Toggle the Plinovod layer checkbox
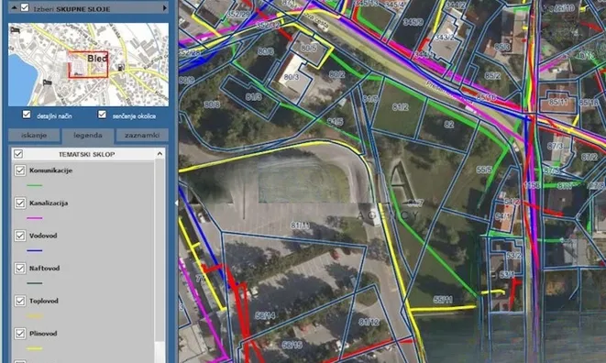Screen dimensions: 606x363 tap(19, 334)
